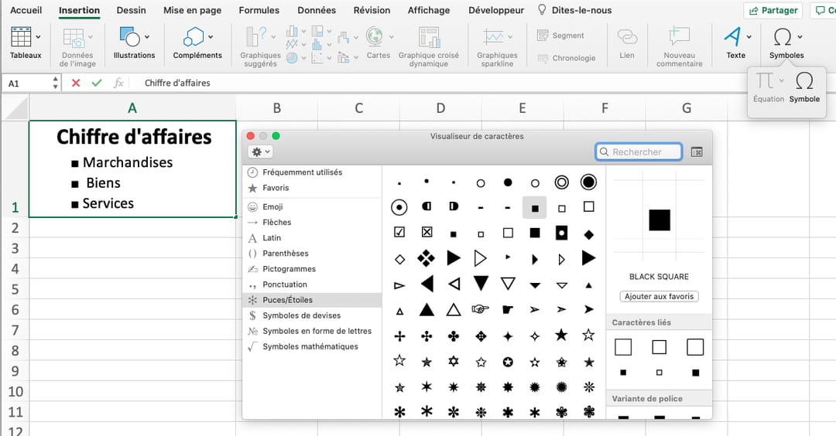Expand the Symboles dropdown arrow
Image resolution: width=836 pixels, height=436 pixels.
click(800, 37)
